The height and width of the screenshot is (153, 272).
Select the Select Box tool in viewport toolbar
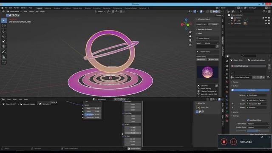coord(4,20)
